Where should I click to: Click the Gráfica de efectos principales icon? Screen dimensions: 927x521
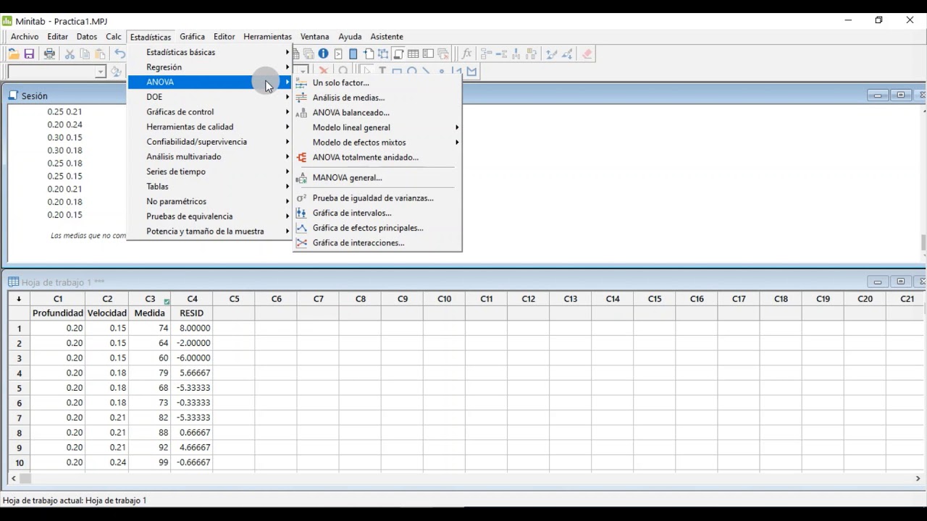(301, 228)
